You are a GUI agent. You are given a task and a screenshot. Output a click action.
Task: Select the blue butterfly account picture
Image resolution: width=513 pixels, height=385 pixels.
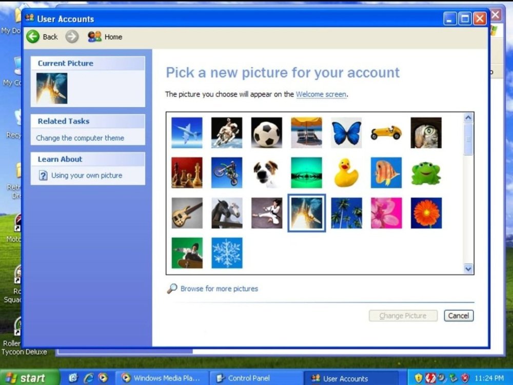pyautogui.click(x=346, y=133)
